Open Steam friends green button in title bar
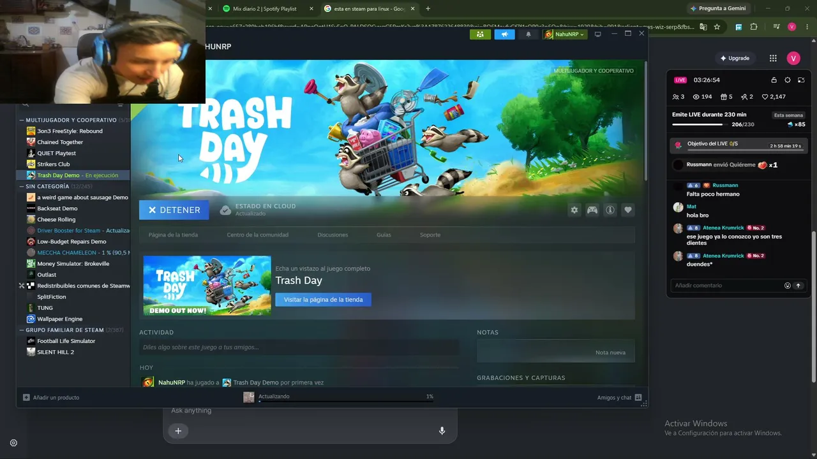Viewport: 817px width, 459px height. (480, 34)
